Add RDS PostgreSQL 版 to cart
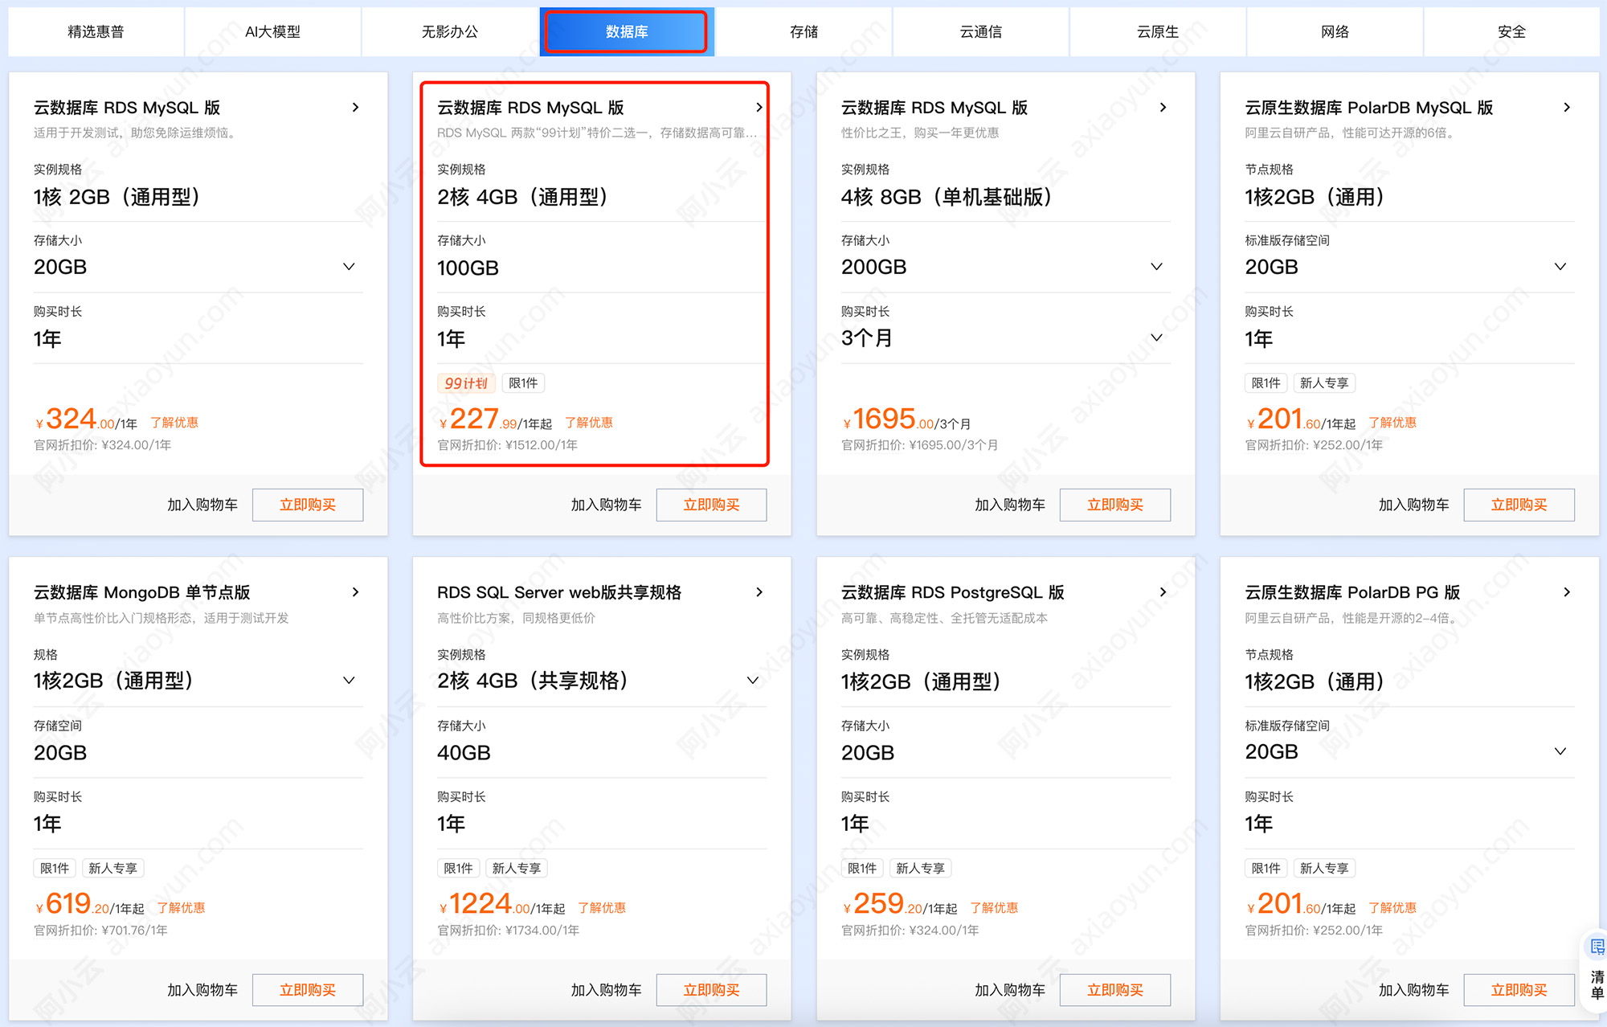The image size is (1607, 1027). [x=1010, y=990]
